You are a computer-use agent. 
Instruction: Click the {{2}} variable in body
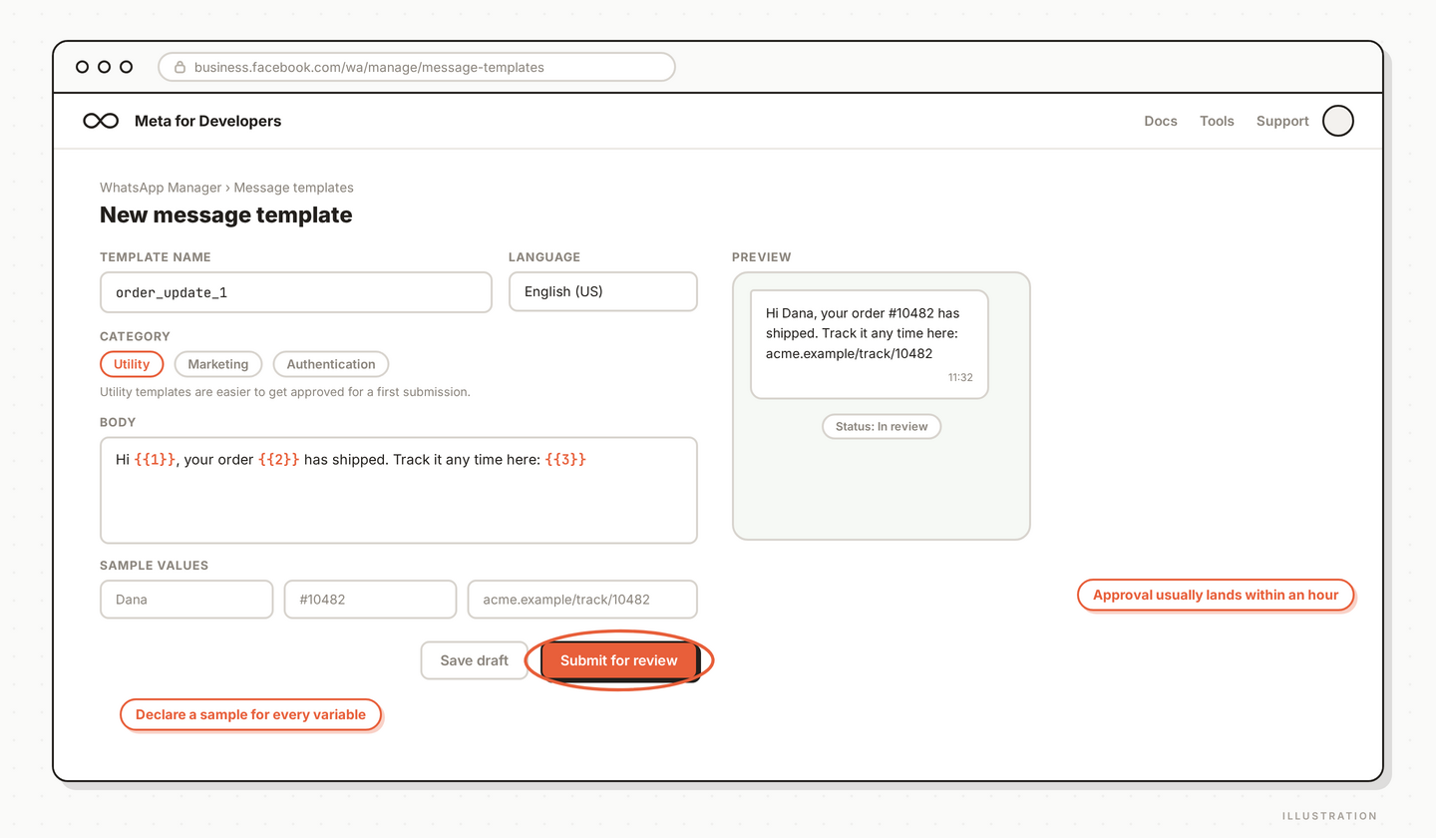click(x=278, y=460)
